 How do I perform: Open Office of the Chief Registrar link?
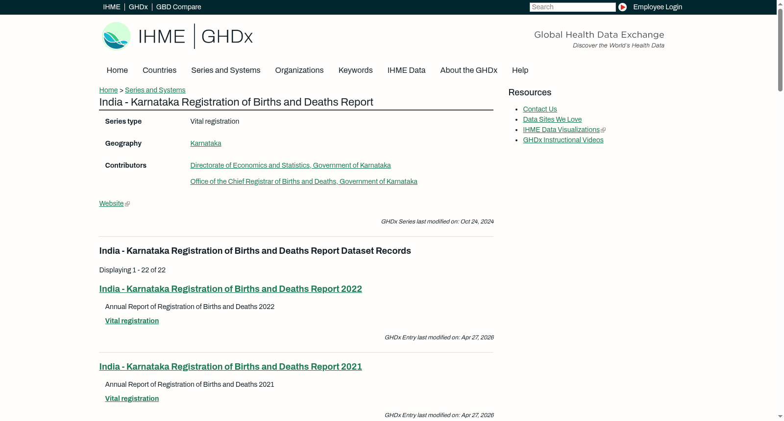coord(304,181)
